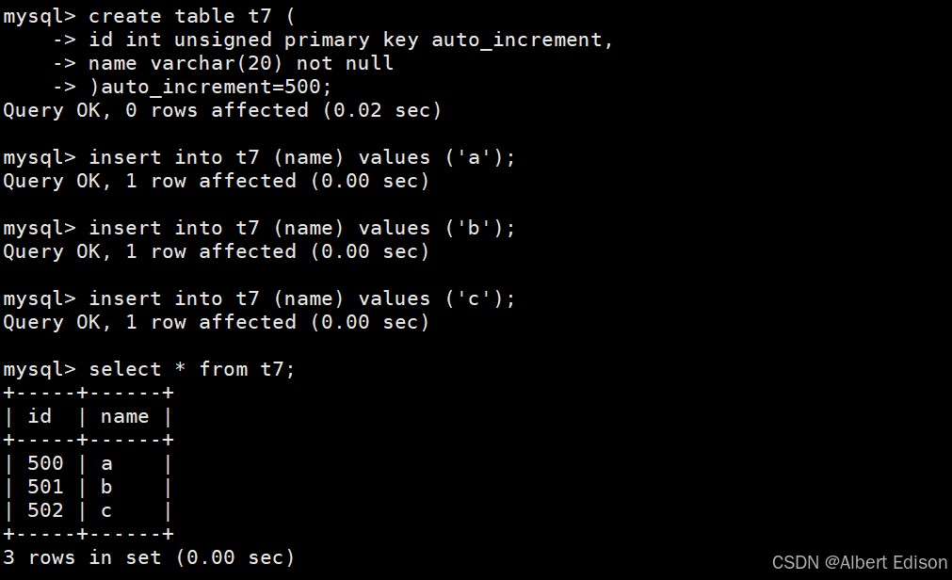Click the insert statement with value 'b'
952x580 pixels.
(x=302, y=228)
